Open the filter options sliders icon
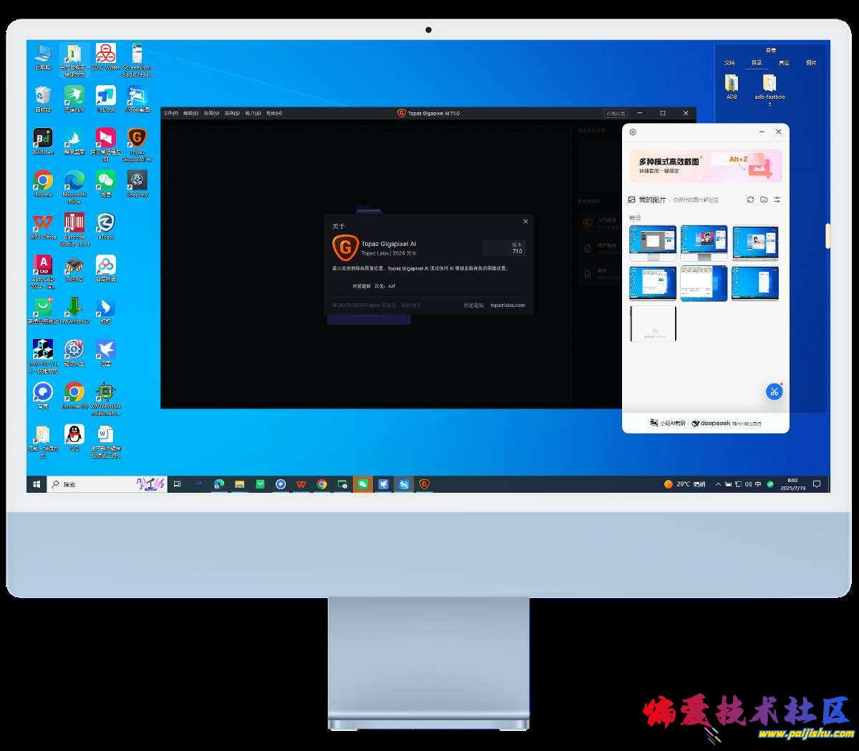 [777, 200]
